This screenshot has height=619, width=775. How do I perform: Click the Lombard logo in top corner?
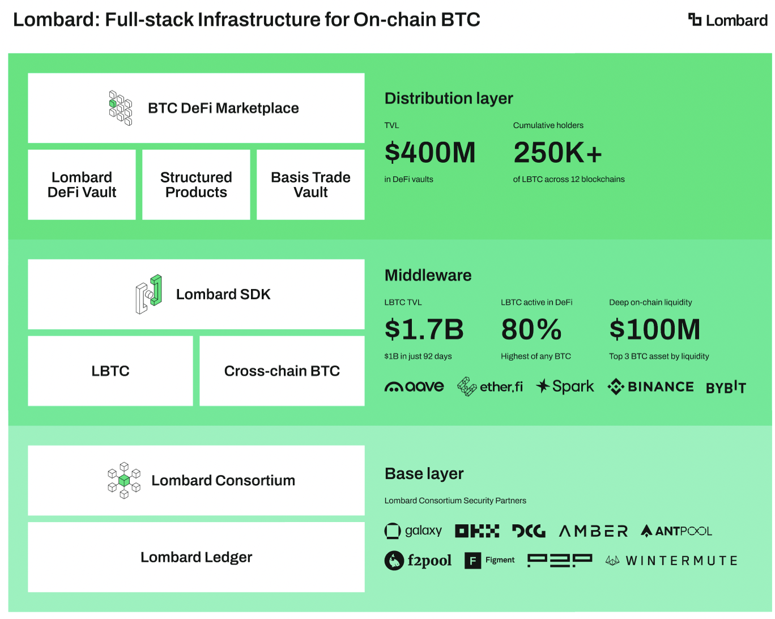pyautogui.click(x=727, y=20)
